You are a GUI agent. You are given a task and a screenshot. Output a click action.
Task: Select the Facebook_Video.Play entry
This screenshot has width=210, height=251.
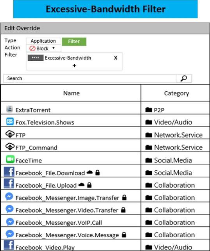click(45, 247)
